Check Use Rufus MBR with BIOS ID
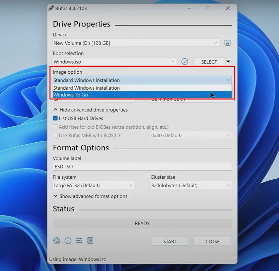This screenshot has width=279, height=271. (x=55, y=135)
